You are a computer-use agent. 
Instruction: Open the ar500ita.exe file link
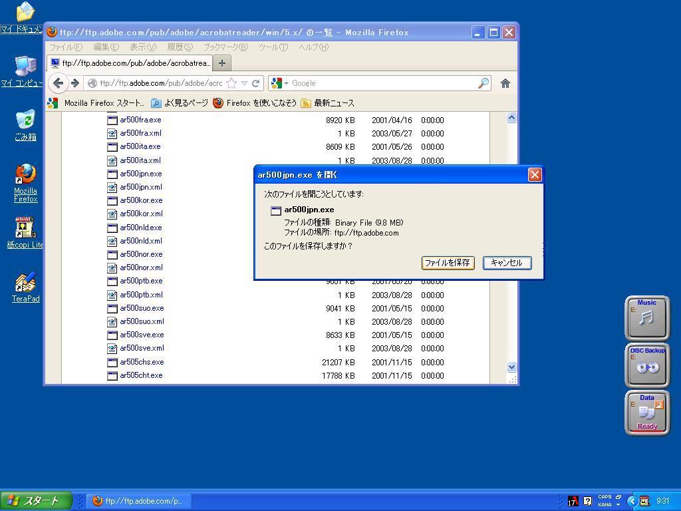pos(140,146)
